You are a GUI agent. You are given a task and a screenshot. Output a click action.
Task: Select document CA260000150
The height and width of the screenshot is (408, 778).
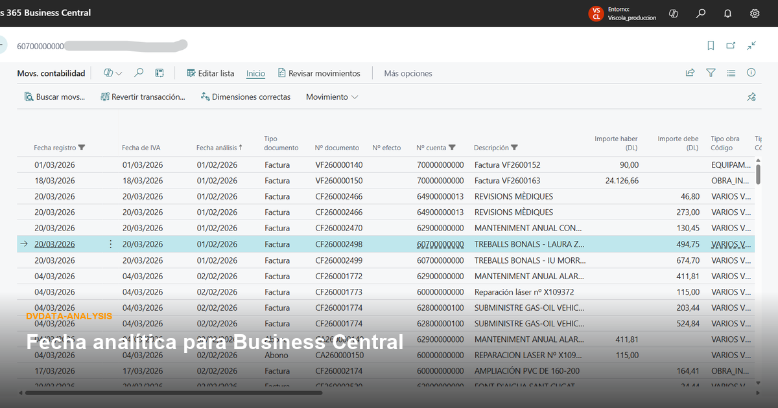[x=339, y=355]
